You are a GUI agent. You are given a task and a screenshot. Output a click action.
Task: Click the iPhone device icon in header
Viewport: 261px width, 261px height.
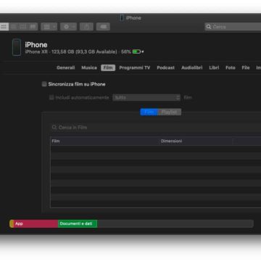pos(17,47)
